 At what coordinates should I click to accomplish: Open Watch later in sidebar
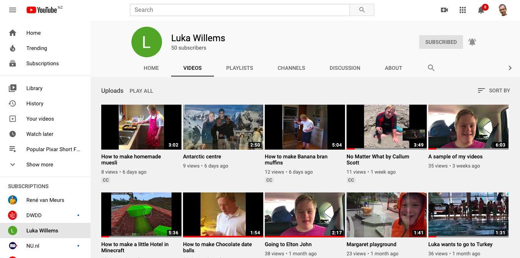(x=45, y=134)
